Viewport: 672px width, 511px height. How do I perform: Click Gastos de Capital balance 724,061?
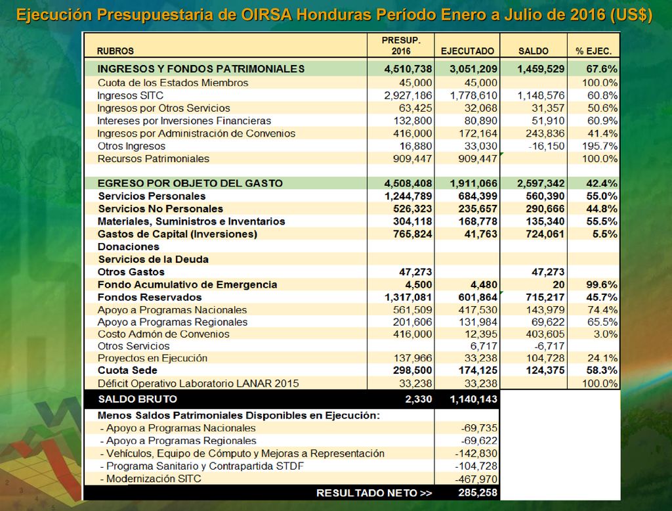click(x=547, y=234)
